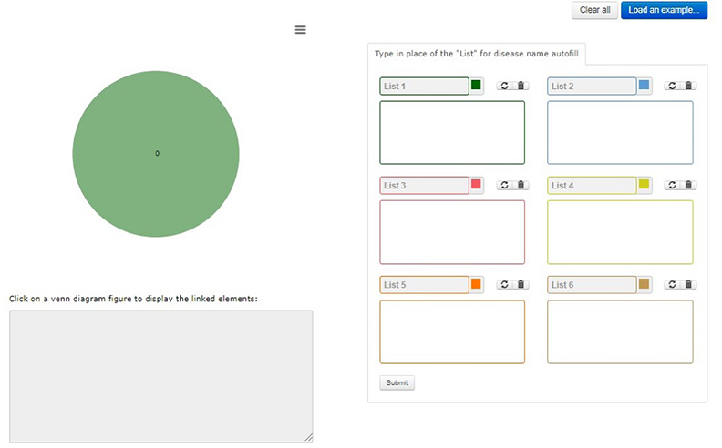The image size is (722, 448).
Task: Reset List 1 with refresh icon
Action: (505, 86)
